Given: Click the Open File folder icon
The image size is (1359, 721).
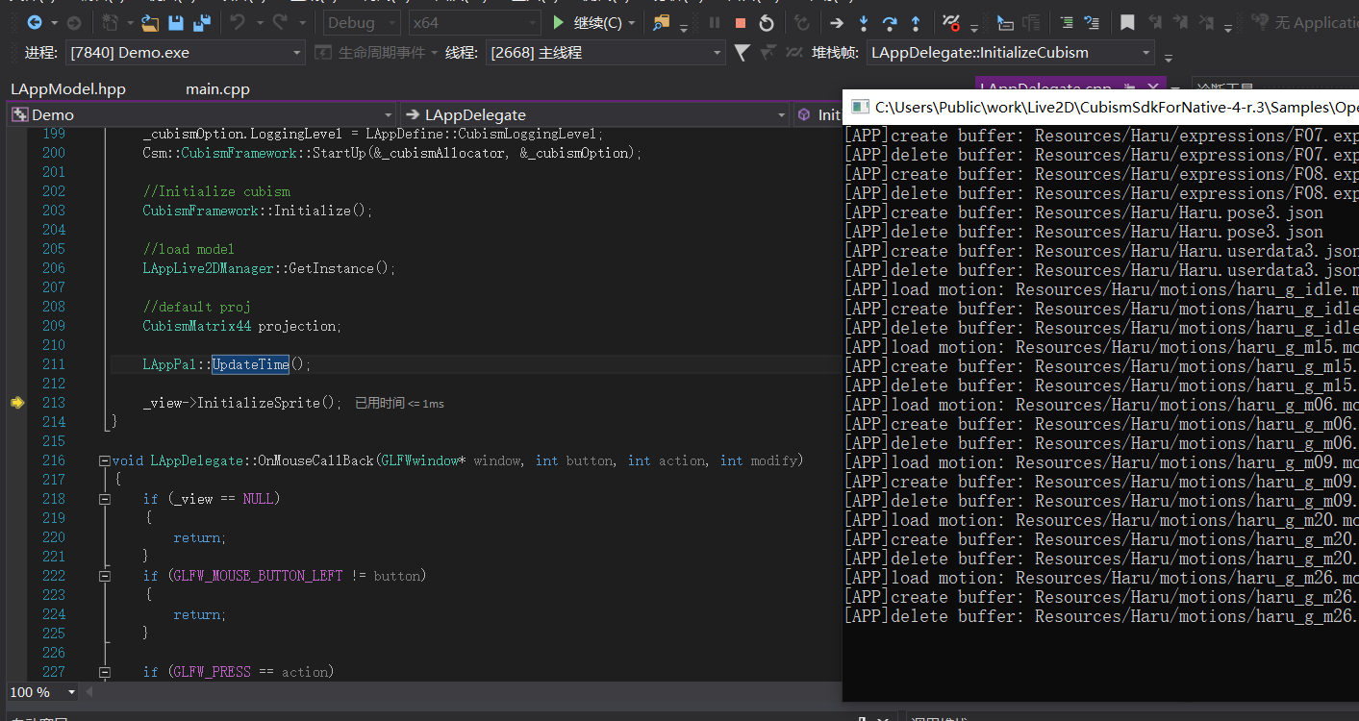Looking at the screenshot, I should tap(150, 22).
